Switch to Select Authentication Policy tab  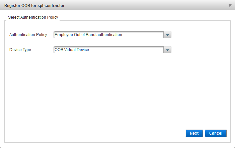[33, 17]
